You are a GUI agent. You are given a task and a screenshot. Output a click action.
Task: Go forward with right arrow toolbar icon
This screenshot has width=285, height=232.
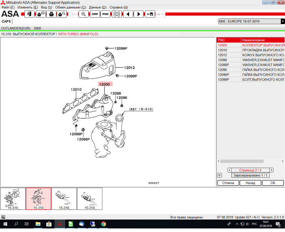[x=139, y=14]
